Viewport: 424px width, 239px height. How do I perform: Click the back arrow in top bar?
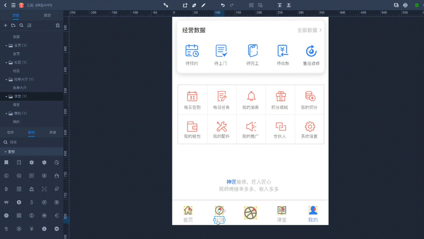tap(5, 5)
